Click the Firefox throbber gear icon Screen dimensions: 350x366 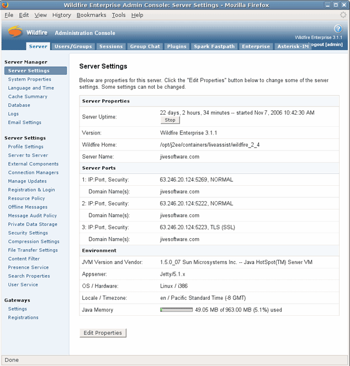343,15
